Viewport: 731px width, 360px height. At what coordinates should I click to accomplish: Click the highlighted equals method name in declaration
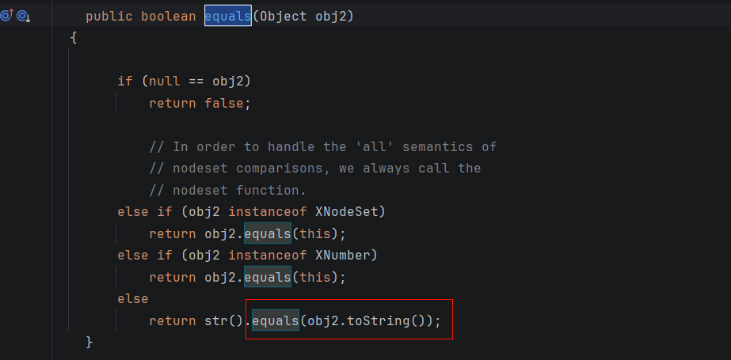(x=227, y=16)
